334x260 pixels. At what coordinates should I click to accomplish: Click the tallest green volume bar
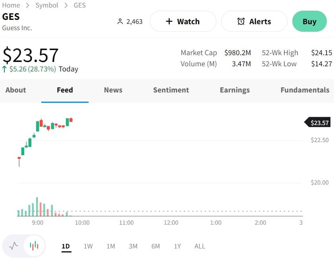37,207
